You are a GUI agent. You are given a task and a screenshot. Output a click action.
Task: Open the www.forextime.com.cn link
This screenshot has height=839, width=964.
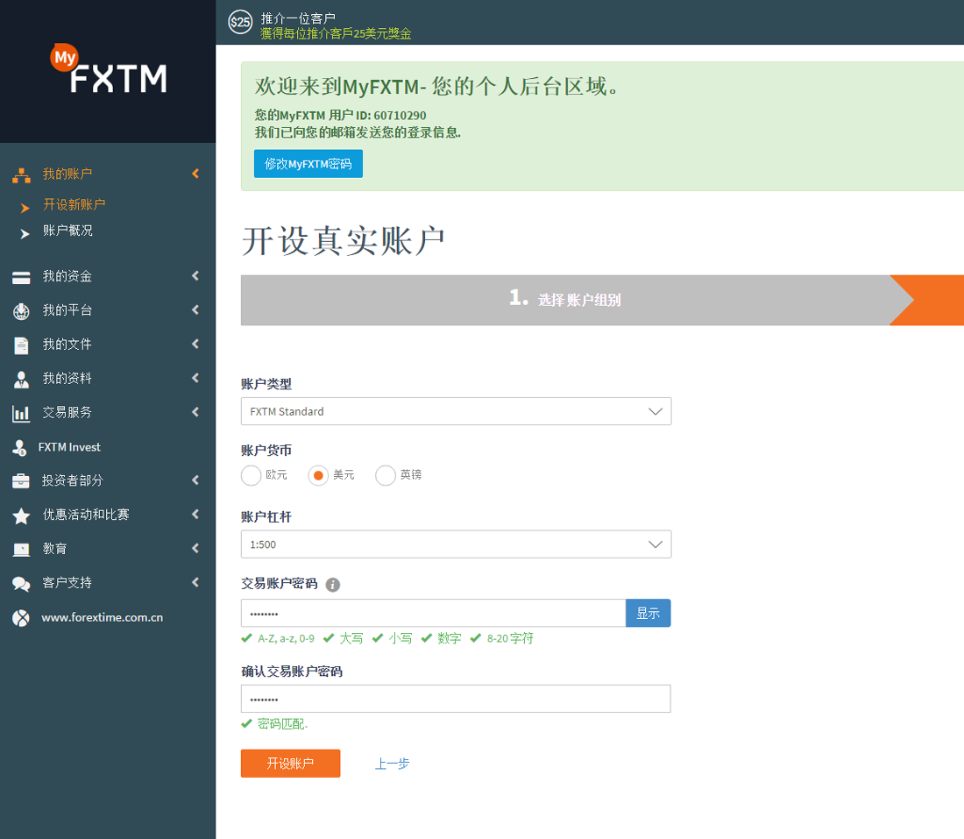pos(102,617)
